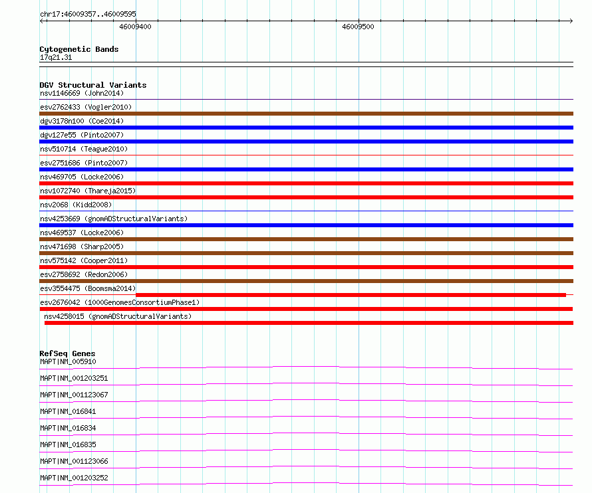
Task: Click the chr17:46009357..46009595 region label
Action: point(88,14)
